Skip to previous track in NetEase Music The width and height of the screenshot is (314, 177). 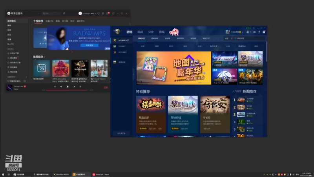click(x=61, y=87)
